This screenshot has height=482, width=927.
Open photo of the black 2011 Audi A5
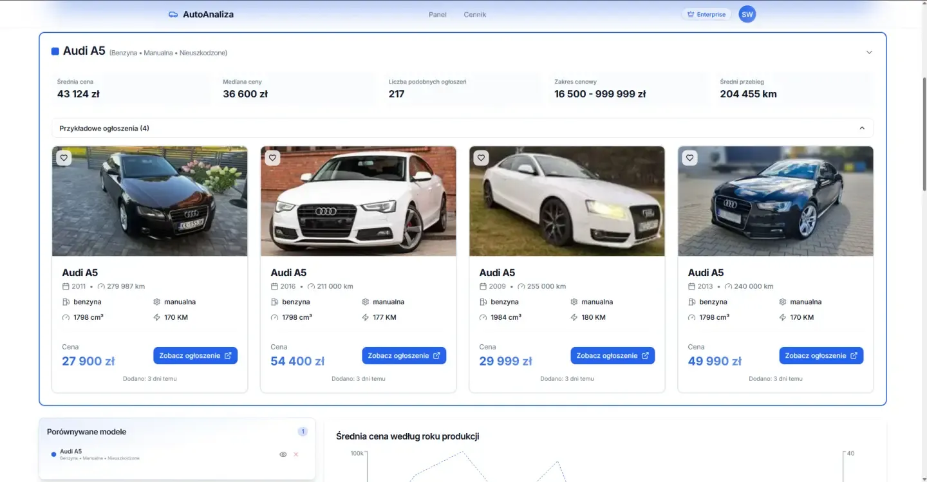150,201
